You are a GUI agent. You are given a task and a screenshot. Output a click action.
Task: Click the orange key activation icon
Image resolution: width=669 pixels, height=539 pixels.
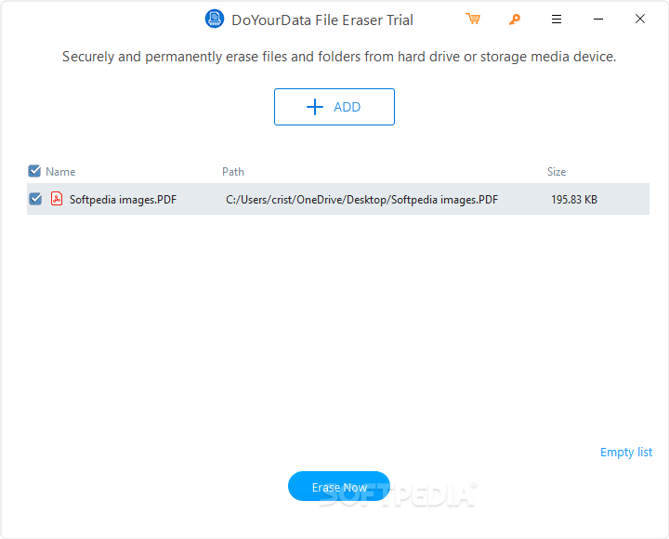pyautogui.click(x=515, y=20)
